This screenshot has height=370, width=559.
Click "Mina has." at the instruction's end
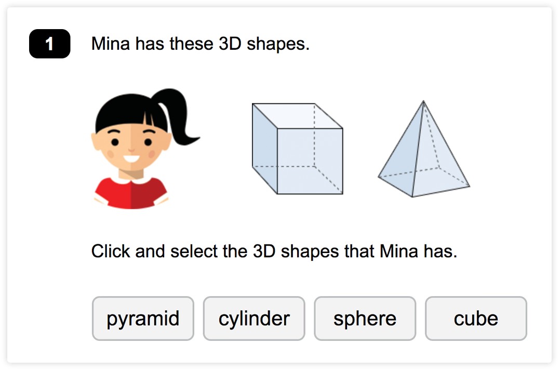(419, 252)
